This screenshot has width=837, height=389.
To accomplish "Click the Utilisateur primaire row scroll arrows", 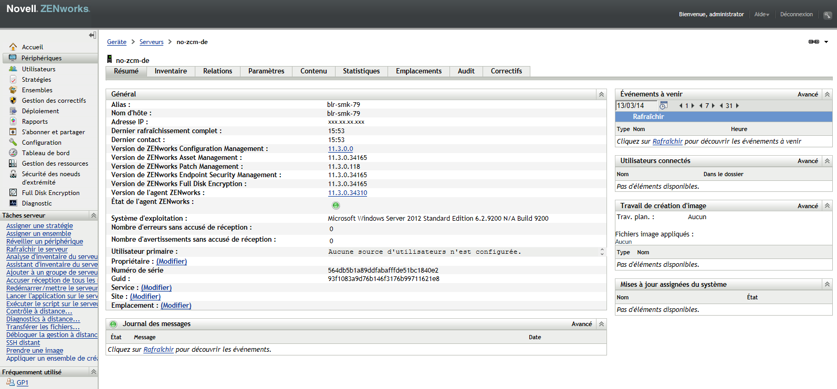I will [602, 252].
